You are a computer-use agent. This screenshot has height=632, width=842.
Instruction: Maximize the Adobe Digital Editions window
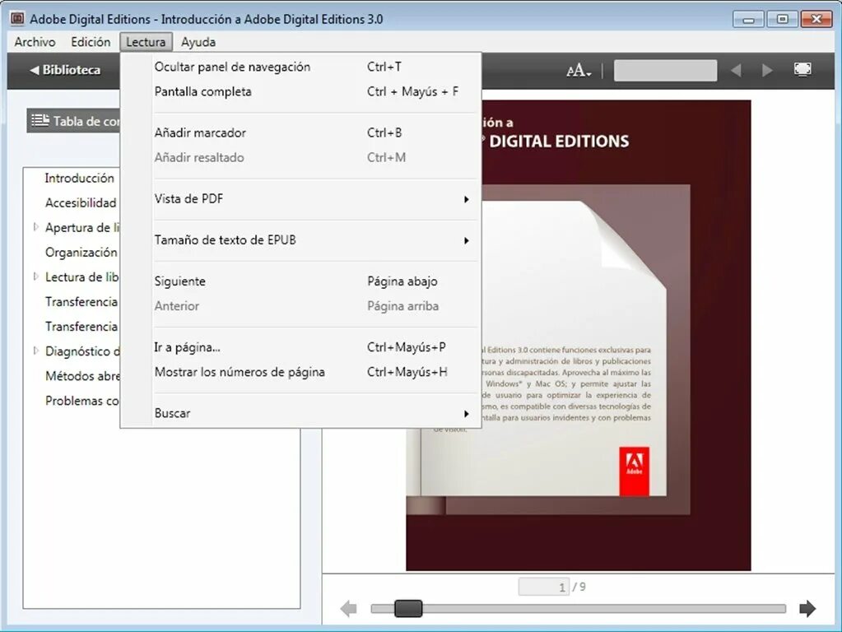783,19
